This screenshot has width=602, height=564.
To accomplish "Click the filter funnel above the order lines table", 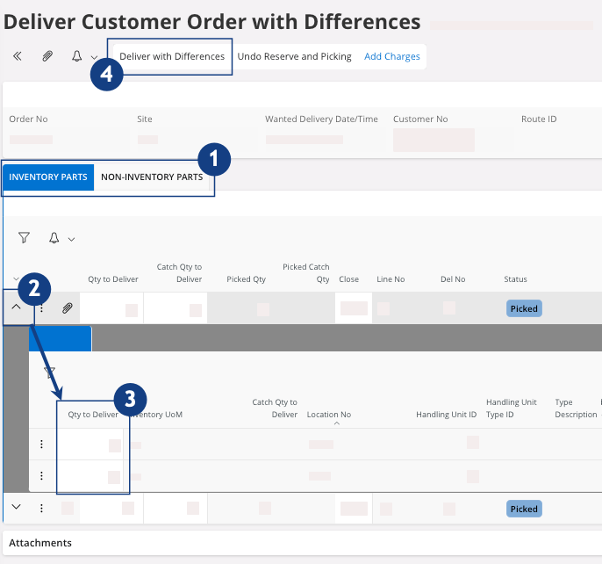I will click(25, 238).
